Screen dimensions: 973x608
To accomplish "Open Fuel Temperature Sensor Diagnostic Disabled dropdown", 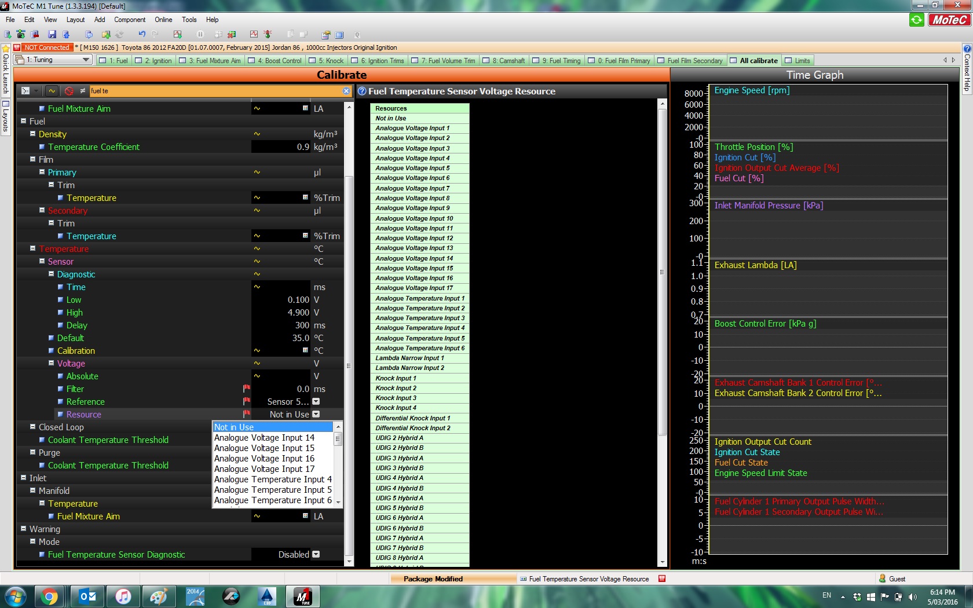I will (x=316, y=554).
